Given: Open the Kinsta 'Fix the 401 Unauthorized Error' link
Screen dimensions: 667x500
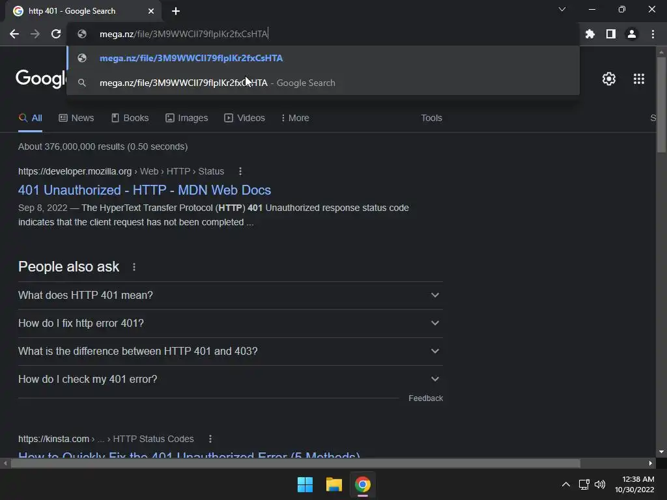Looking at the screenshot, I should coord(190,455).
